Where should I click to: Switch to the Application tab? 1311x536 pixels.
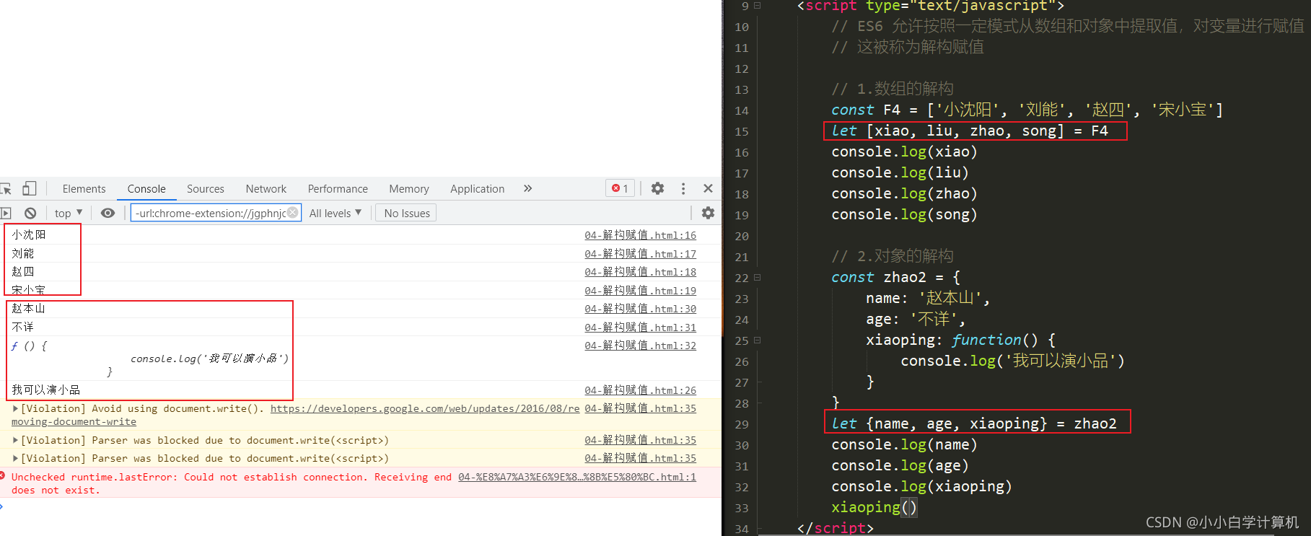click(x=478, y=188)
